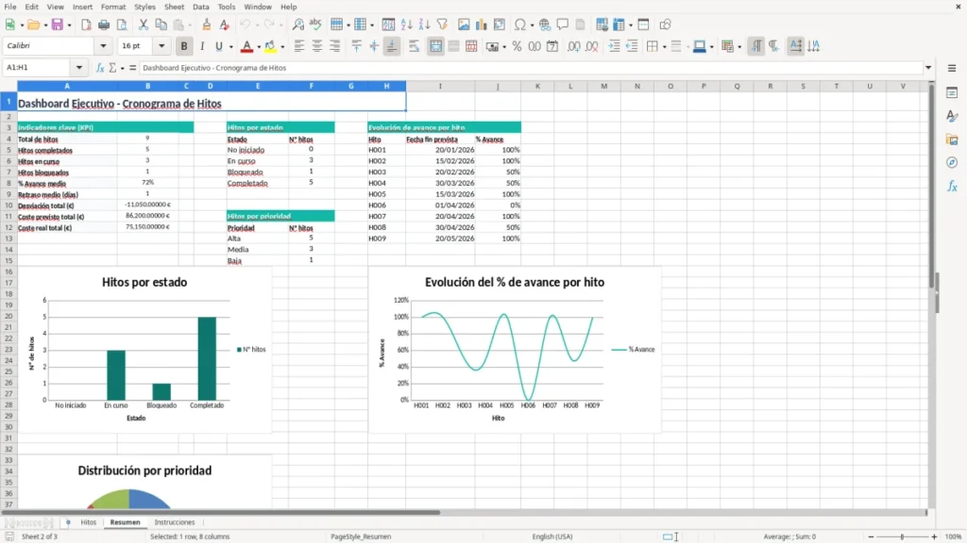
Task: Click the Print icon
Action: 104,25
